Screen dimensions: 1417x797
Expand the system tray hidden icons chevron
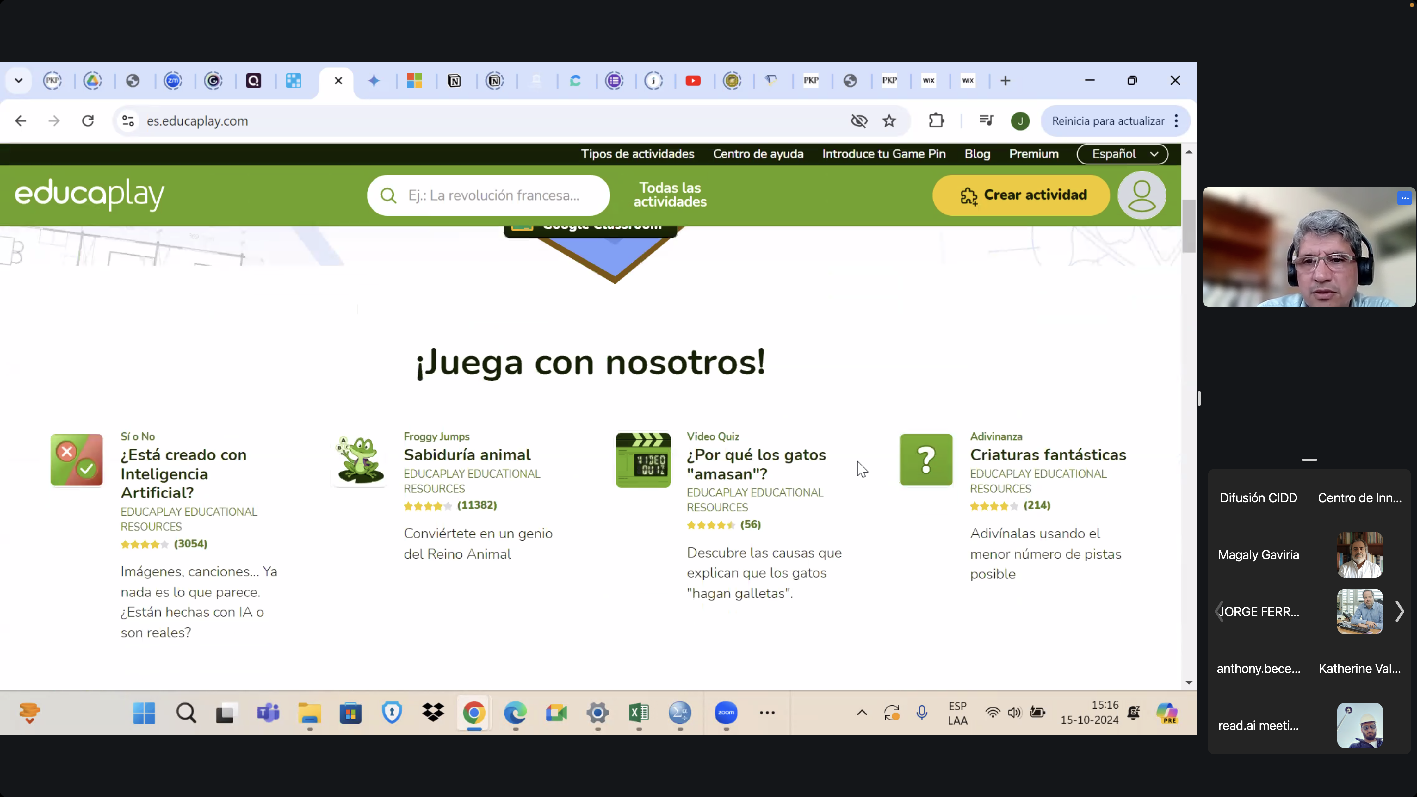(x=862, y=713)
